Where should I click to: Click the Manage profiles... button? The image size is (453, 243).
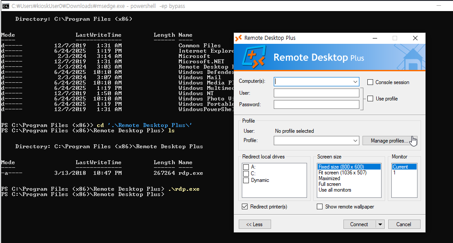pos(390,141)
